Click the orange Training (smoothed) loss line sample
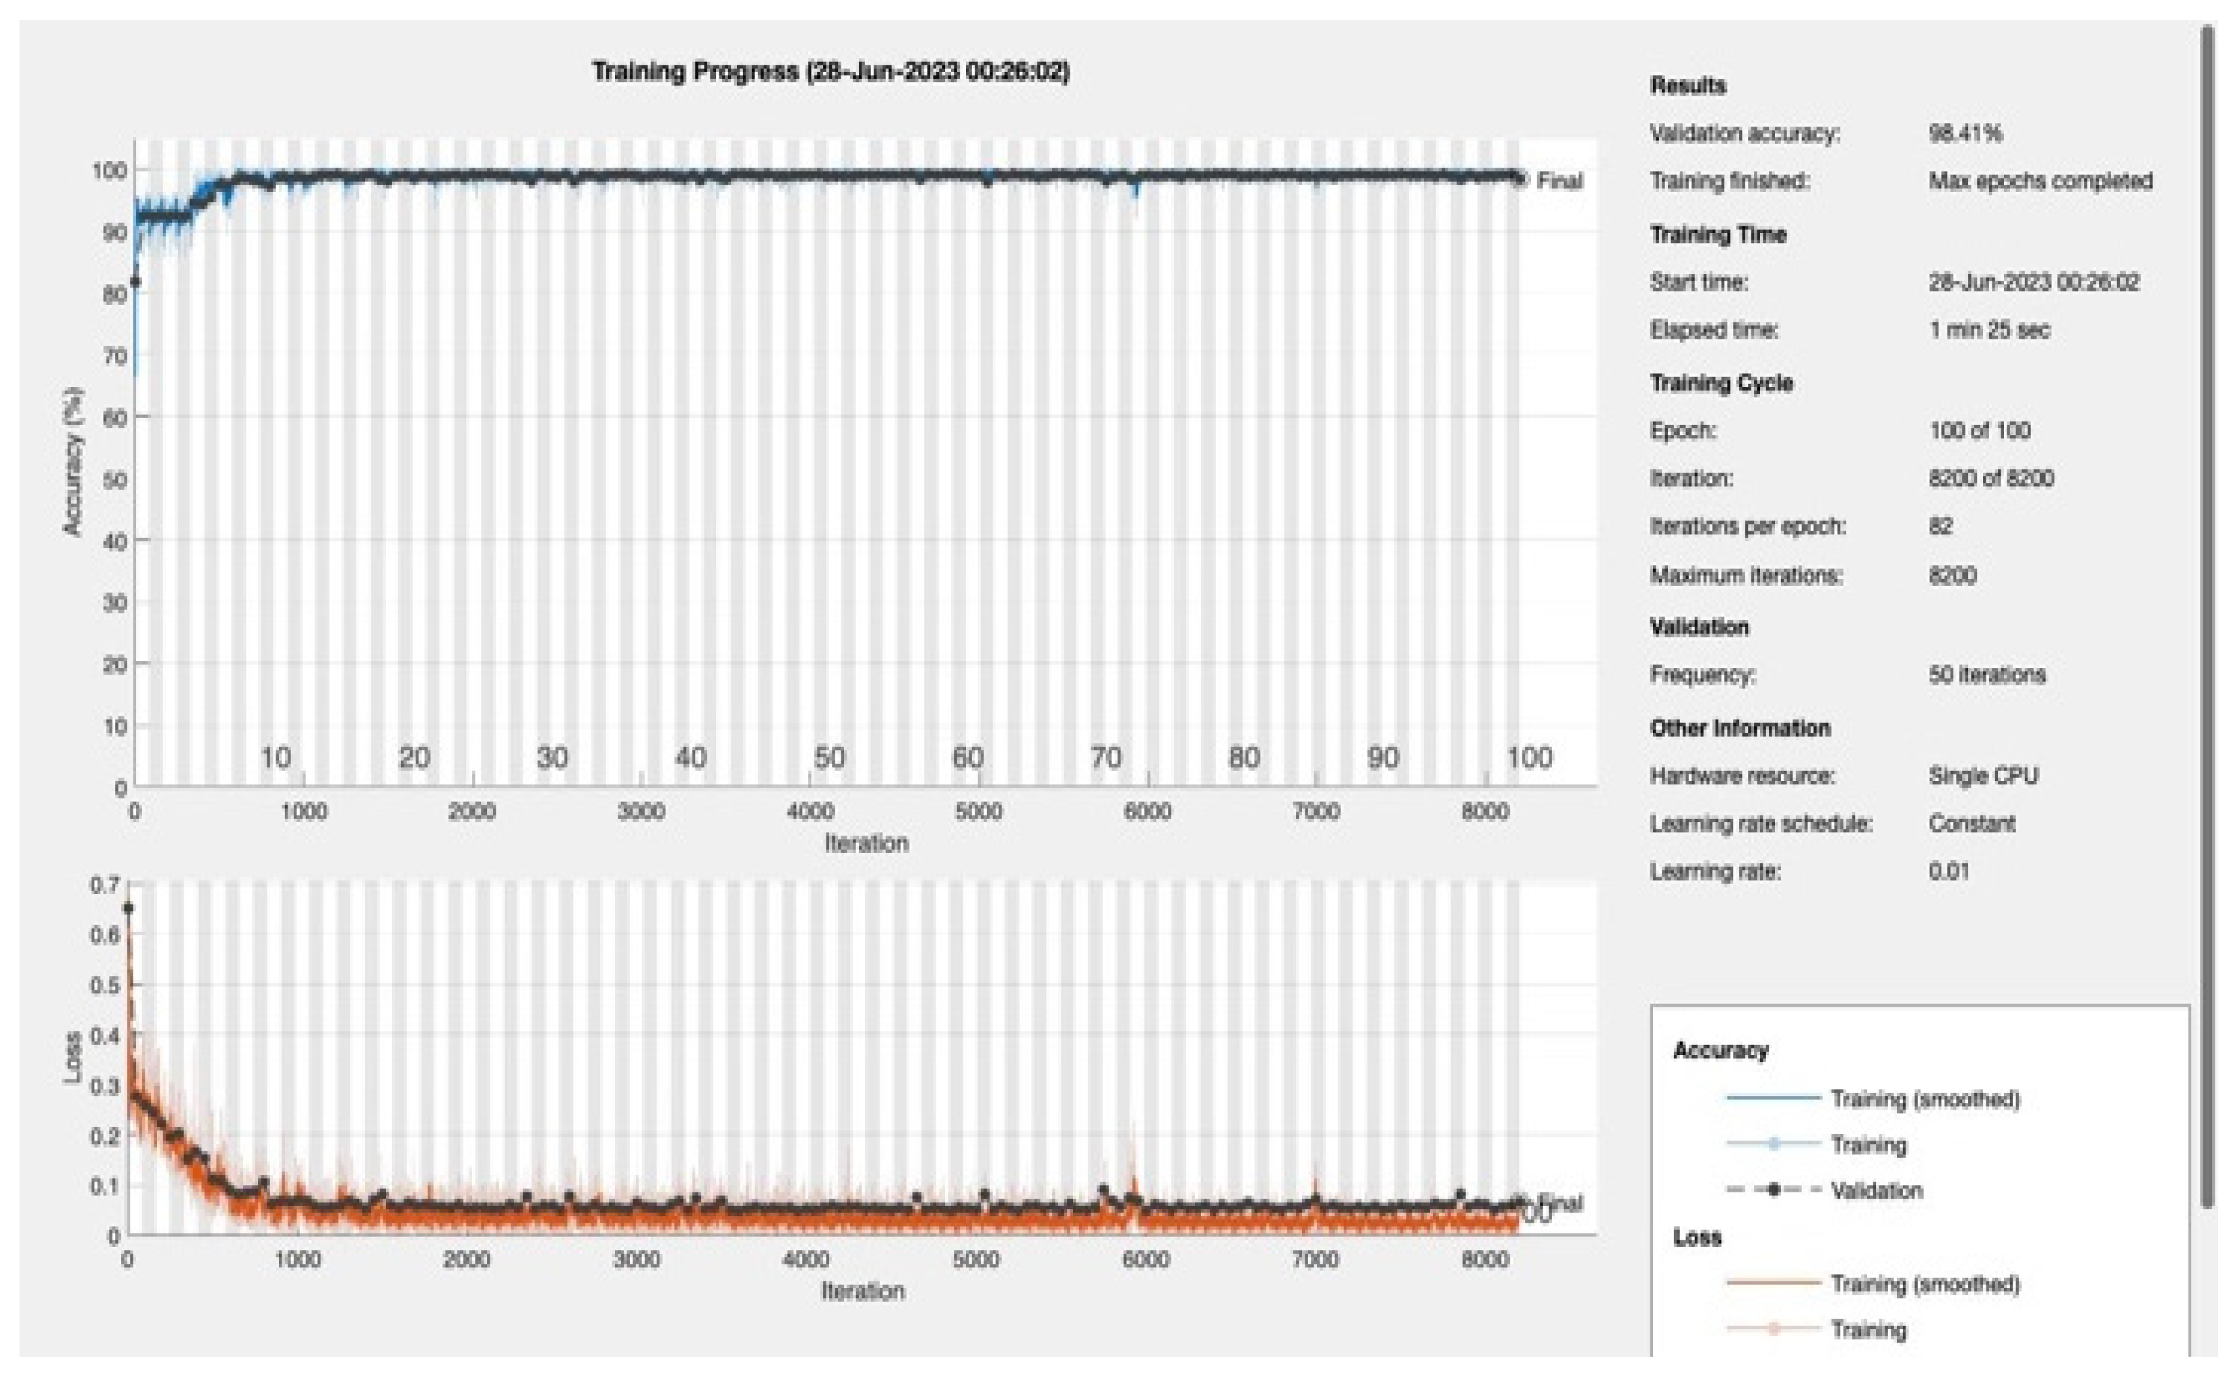Image resolution: width=2237 pixels, height=1385 pixels. point(1774,1284)
